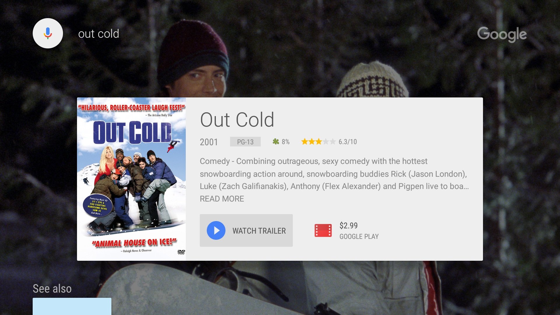Click the blue play trailer icon
The width and height of the screenshot is (560, 315).
pyautogui.click(x=216, y=230)
